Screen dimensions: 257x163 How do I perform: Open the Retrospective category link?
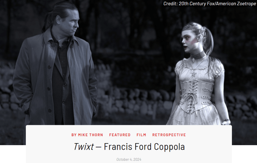click(x=169, y=135)
